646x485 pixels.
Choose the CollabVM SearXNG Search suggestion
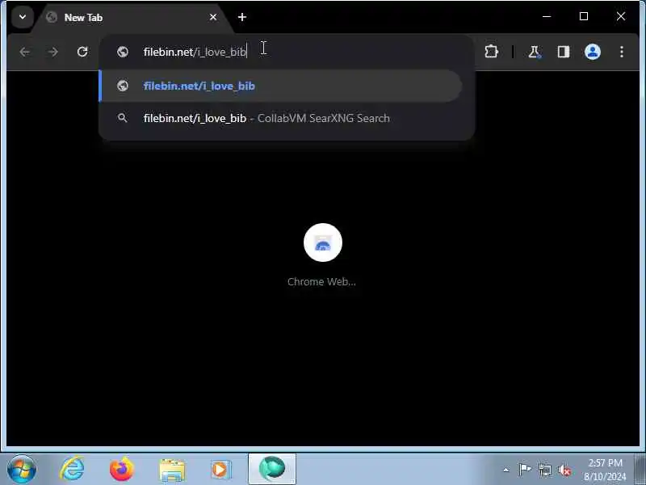click(x=280, y=118)
